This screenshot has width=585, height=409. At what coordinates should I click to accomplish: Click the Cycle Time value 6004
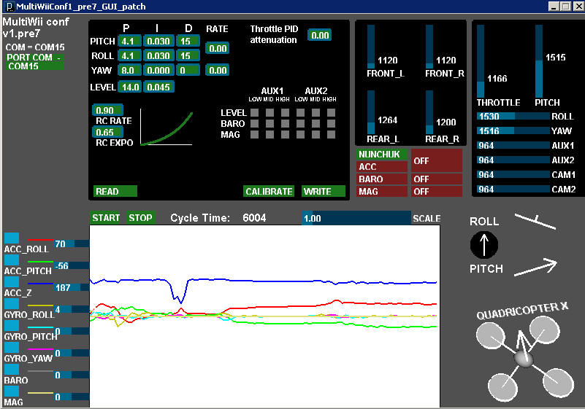coord(254,218)
